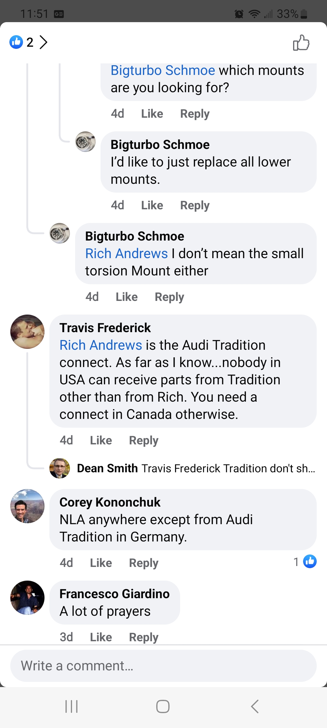Open Rich Andrews mention in Travis's comment
The width and height of the screenshot is (327, 728).
click(x=101, y=345)
